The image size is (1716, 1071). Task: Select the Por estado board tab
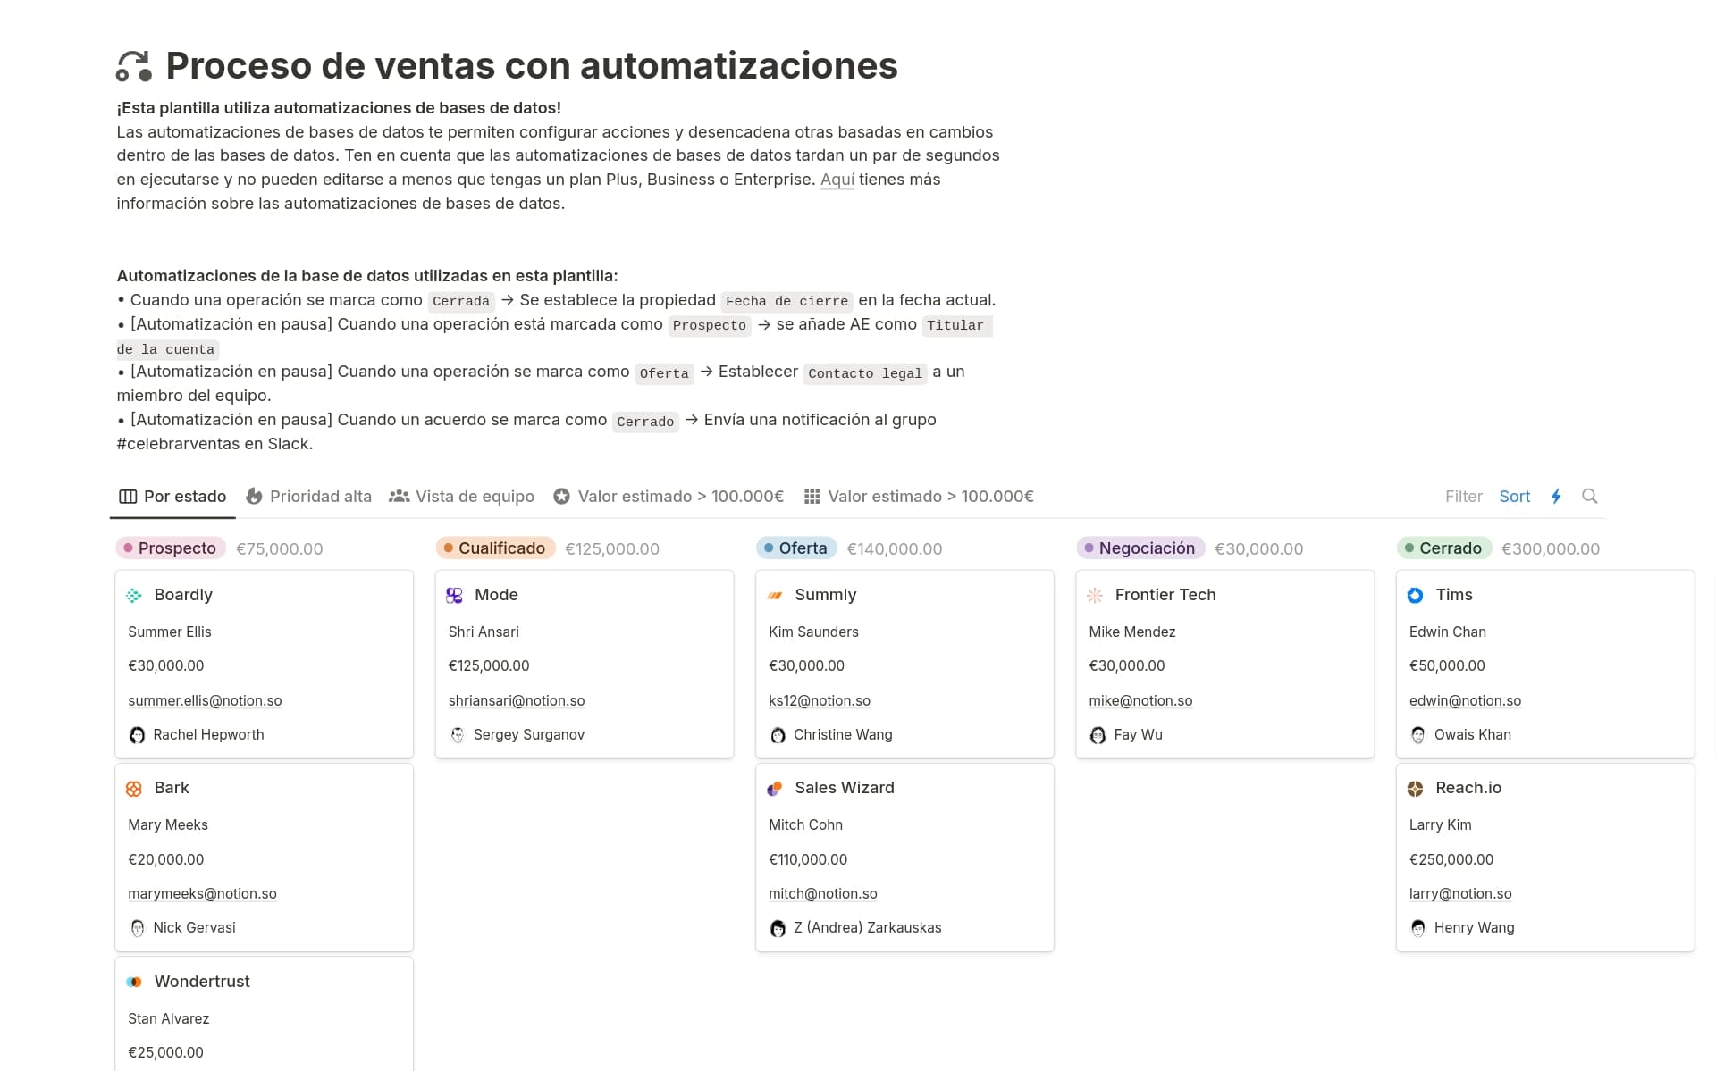tap(172, 497)
